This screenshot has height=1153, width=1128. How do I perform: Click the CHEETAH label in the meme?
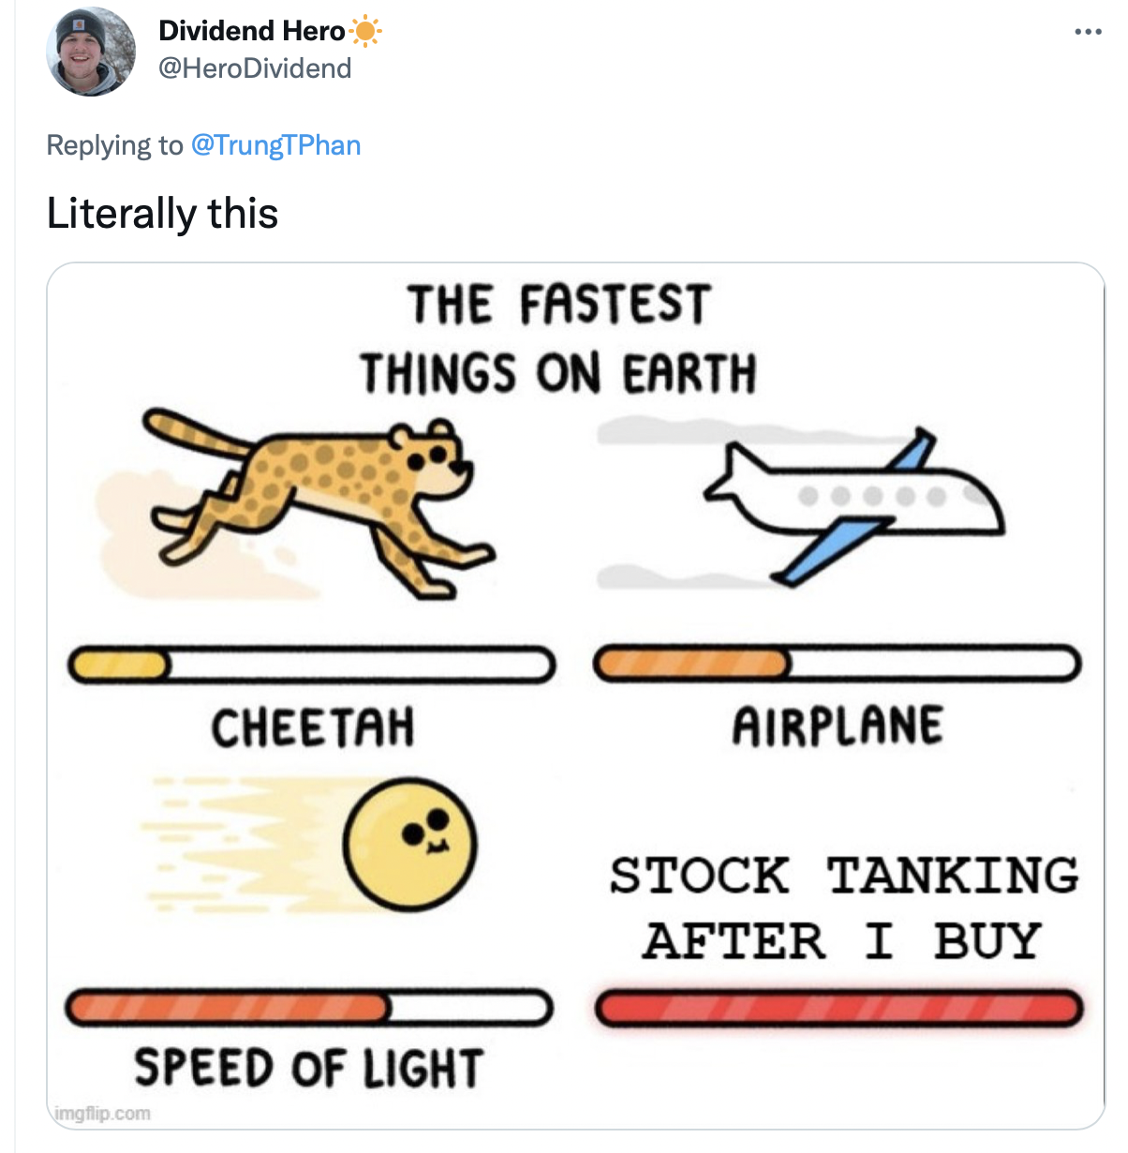[x=313, y=728]
